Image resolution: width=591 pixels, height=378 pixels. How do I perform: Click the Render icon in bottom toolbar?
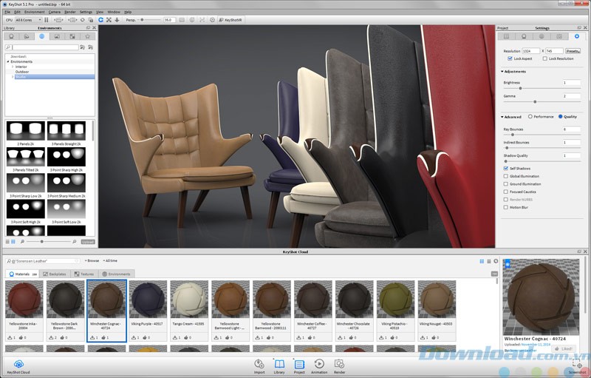(x=339, y=364)
